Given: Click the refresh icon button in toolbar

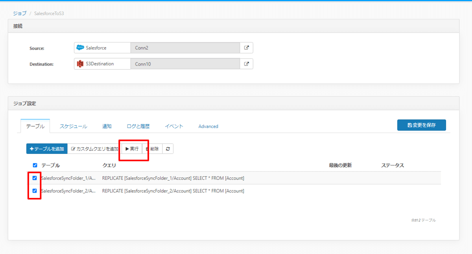Looking at the screenshot, I should (x=168, y=149).
